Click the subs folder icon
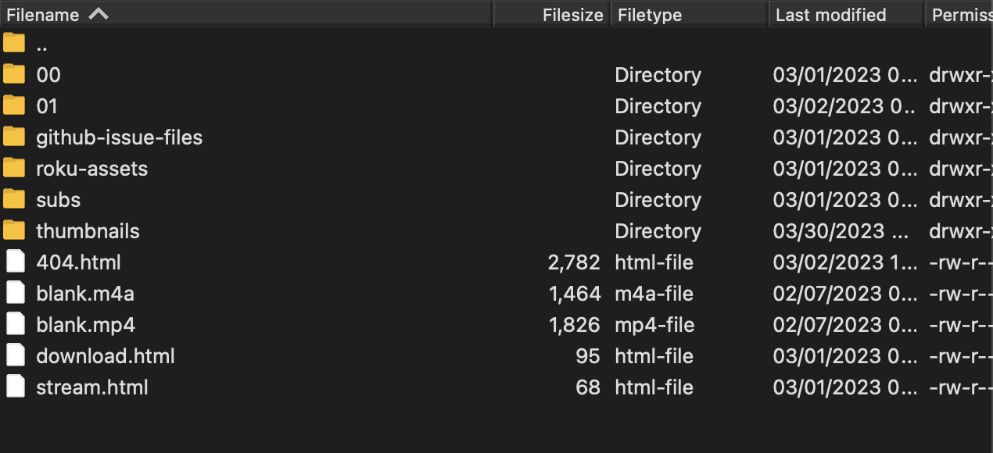Viewport: 993px width, 453px height. (x=14, y=199)
